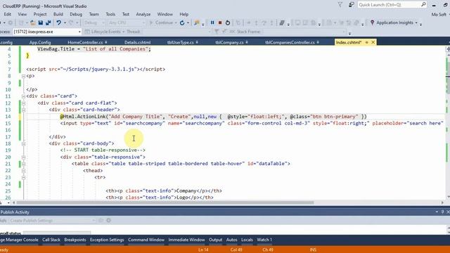The width and height of the screenshot is (450, 253).
Task: Open the Lifecycle Events dropdown
Action: pos(124,32)
